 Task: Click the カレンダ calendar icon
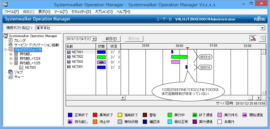pos(10,40)
